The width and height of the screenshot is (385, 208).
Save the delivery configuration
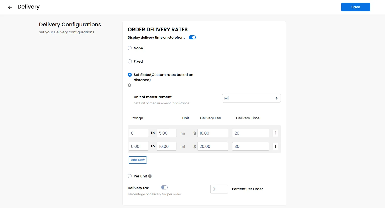pos(356,7)
